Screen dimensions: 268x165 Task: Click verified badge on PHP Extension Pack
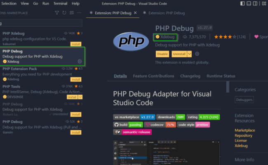5,79
